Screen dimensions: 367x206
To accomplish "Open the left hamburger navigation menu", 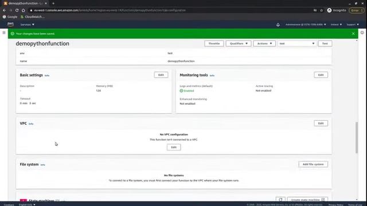I will pos(4,33).
